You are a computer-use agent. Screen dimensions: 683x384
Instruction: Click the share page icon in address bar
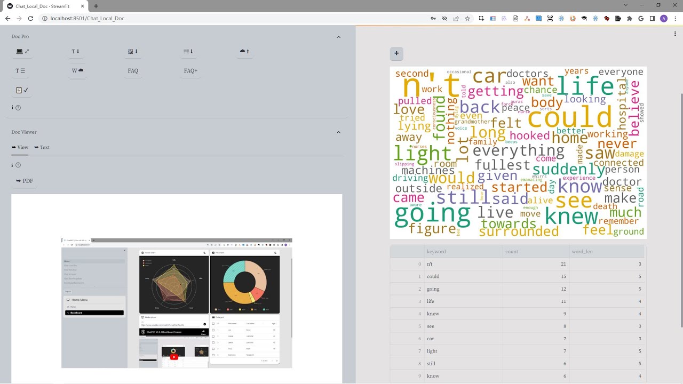click(456, 18)
